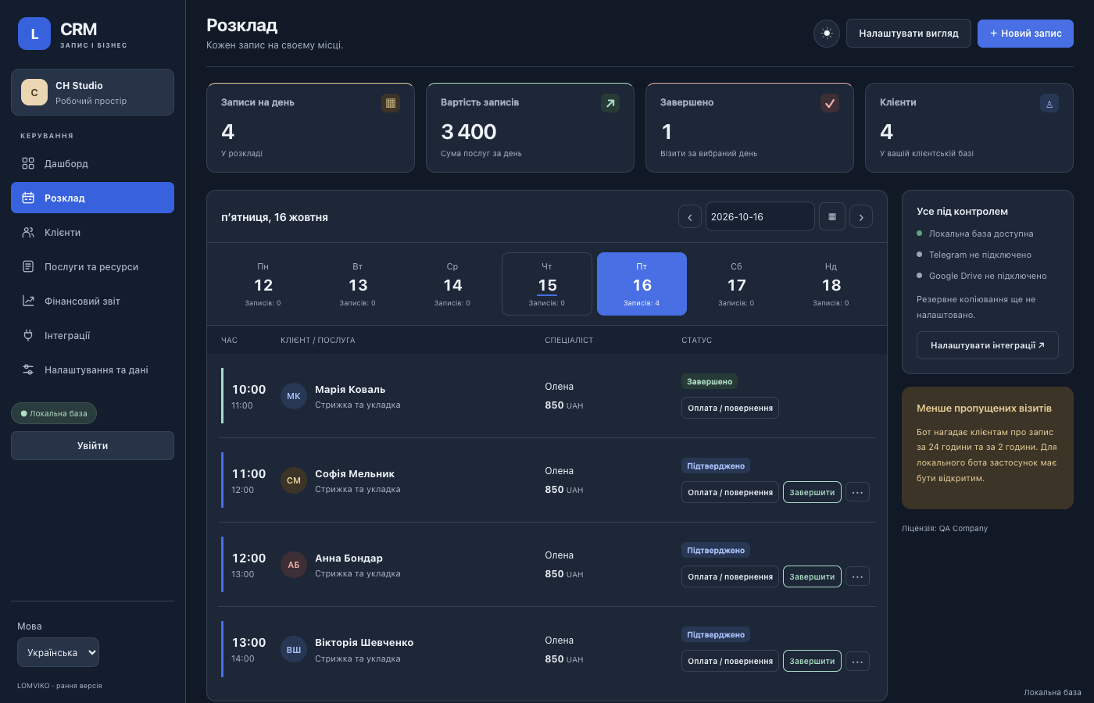
Task: Select Monday 12 in the week strip
Action: pos(263,284)
